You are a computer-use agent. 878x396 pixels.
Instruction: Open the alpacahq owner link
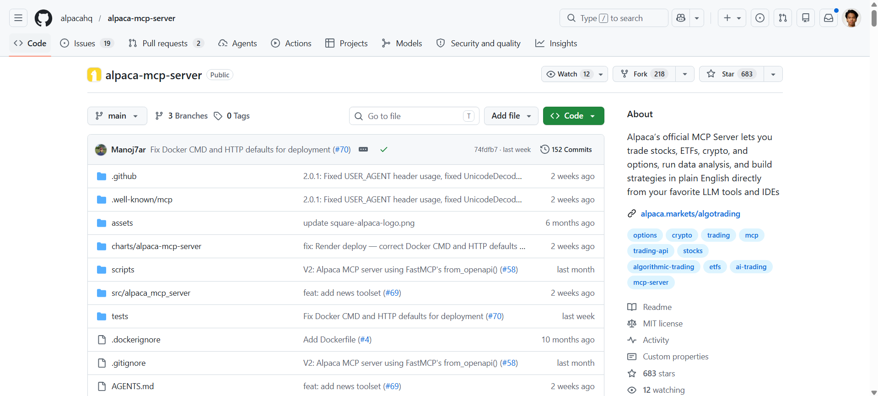76,18
